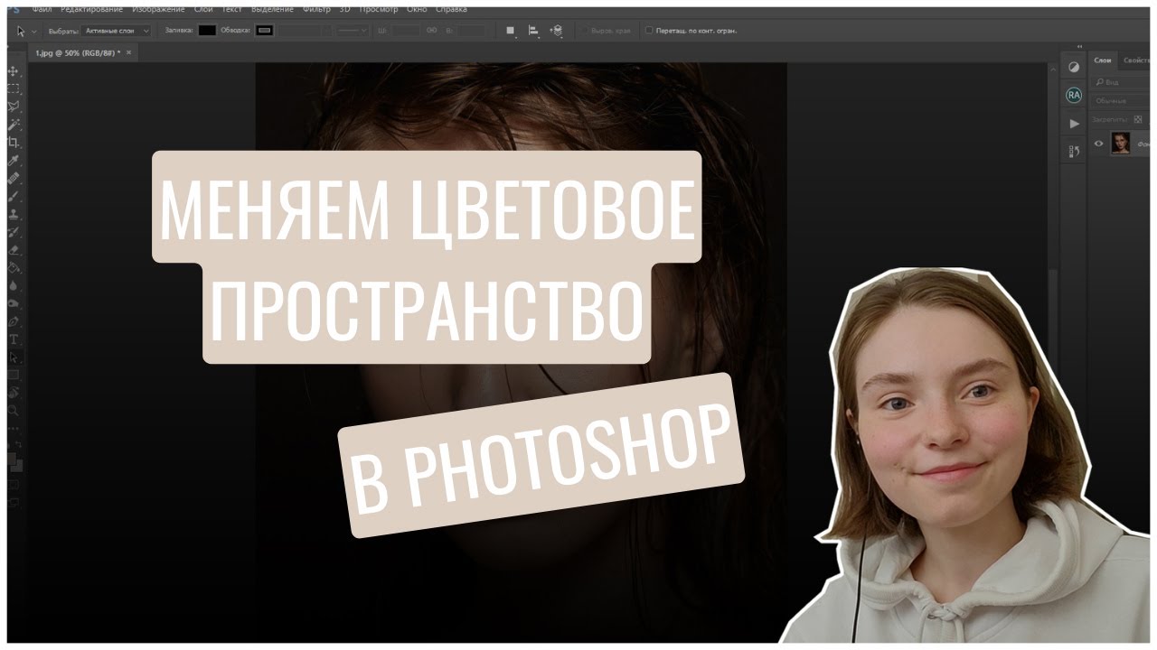
Task: Open the 3D menu
Action: [344, 9]
